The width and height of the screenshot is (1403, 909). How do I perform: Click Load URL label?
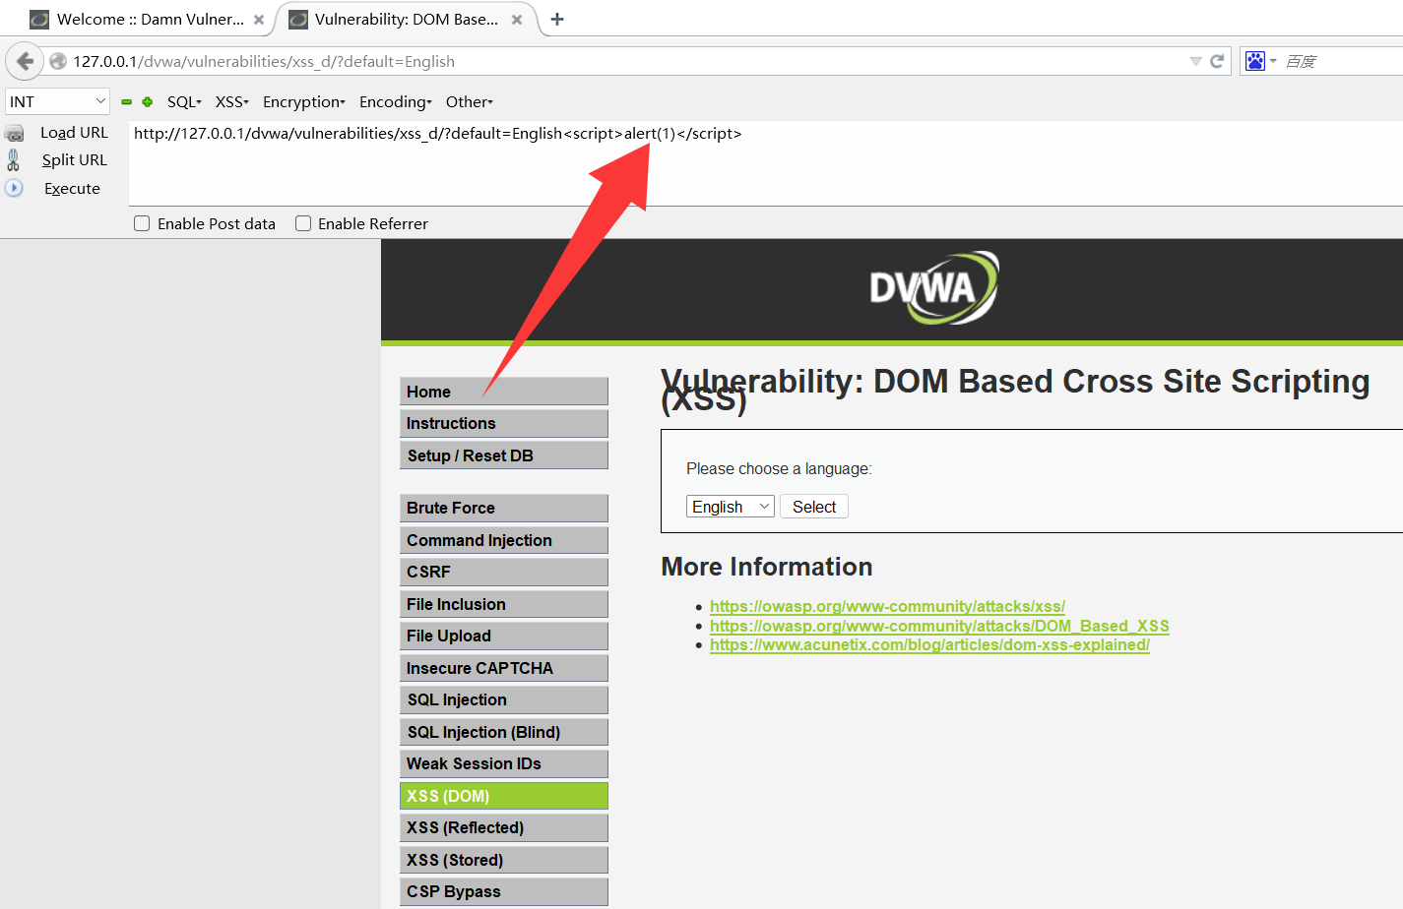[x=74, y=133]
